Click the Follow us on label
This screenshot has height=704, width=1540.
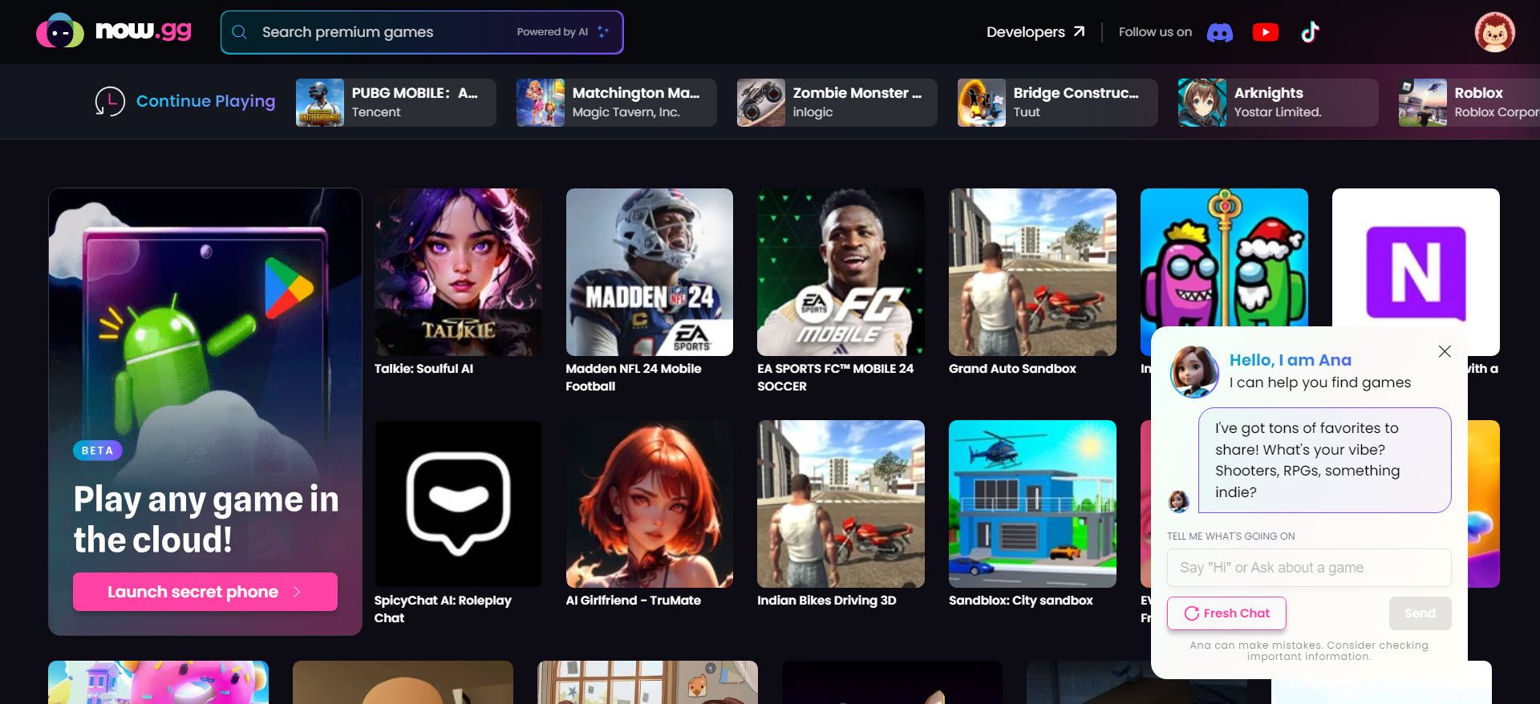1155,32
